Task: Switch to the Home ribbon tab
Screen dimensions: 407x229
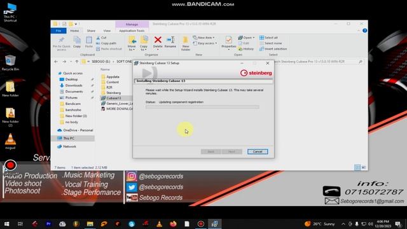Action: click(74, 31)
